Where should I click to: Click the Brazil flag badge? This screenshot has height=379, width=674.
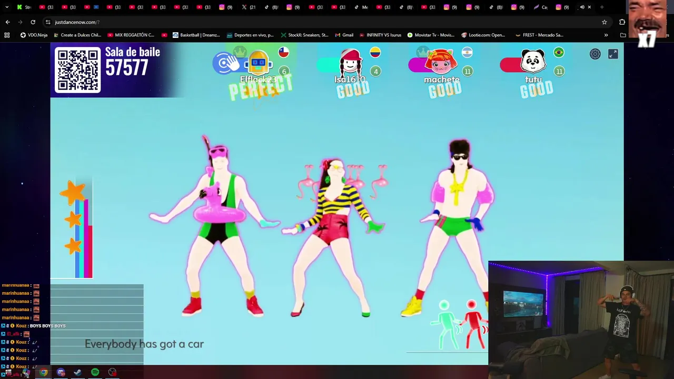point(559,52)
